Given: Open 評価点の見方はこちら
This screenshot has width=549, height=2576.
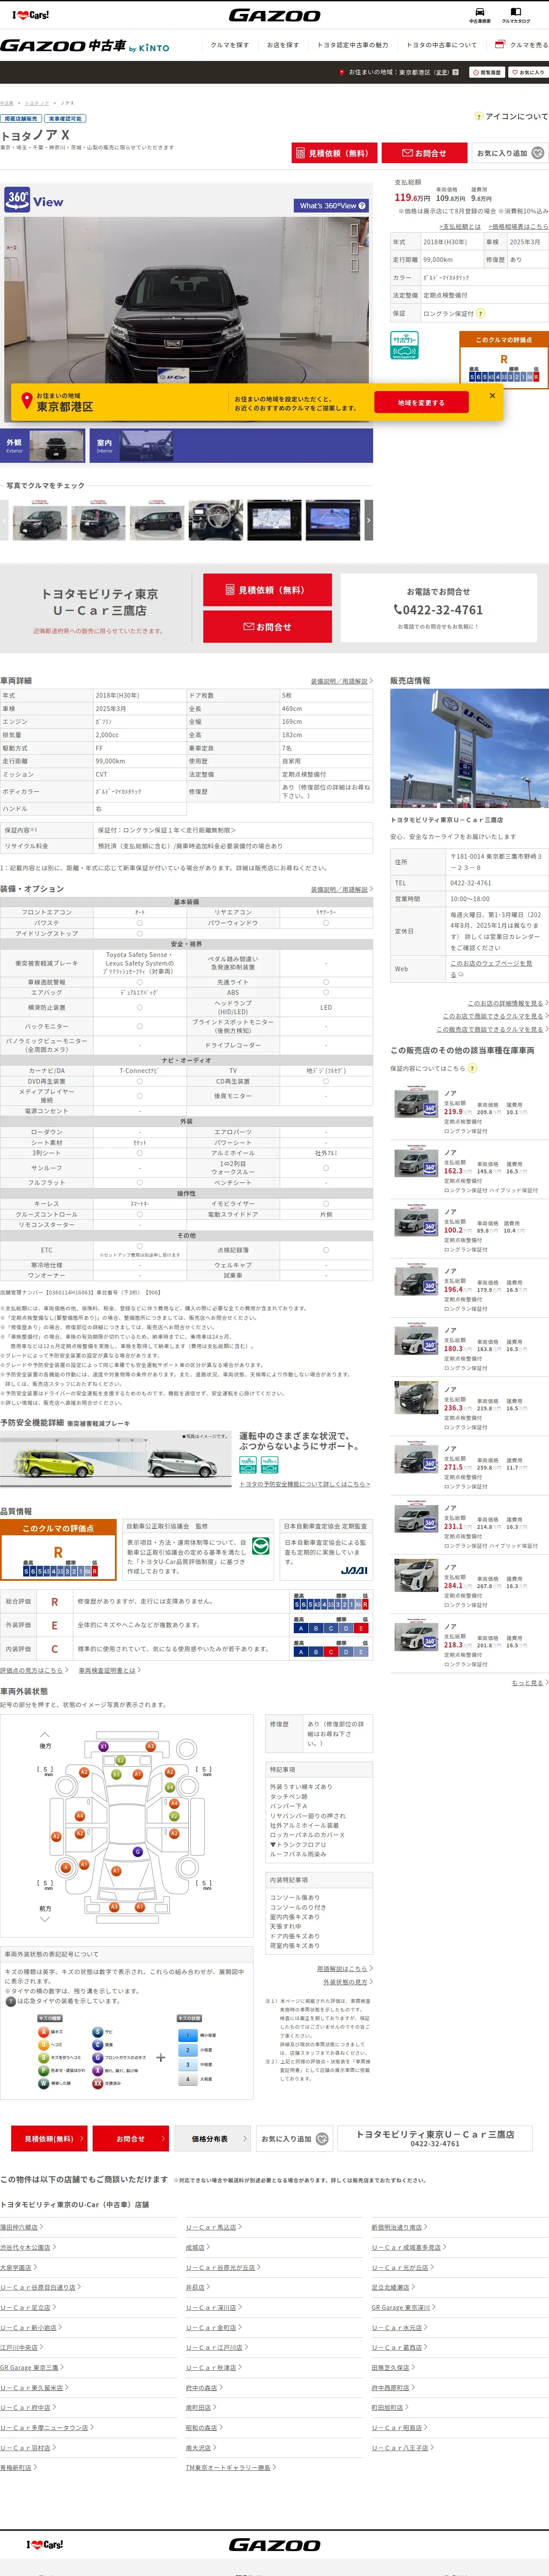Looking at the screenshot, I should [x=34, y=1670].
